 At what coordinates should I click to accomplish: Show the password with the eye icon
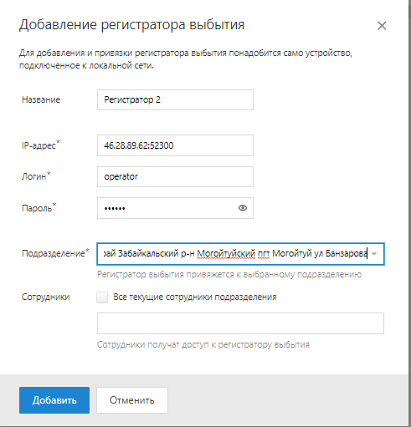tap(243, 208)
